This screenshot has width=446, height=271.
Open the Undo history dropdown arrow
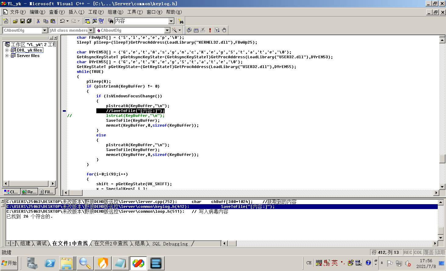(x=67, y=21)
